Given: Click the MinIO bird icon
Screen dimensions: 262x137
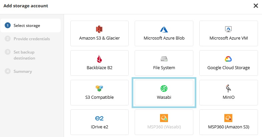Looking at the screenshot, I should 228,88.
